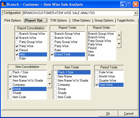Click the Item Consolidation header

coord(27,67)
